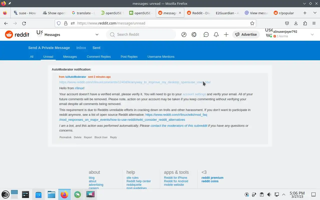Adjust volume from the tray speaker icon
320x200 pixels.
(x=269, y=194)
